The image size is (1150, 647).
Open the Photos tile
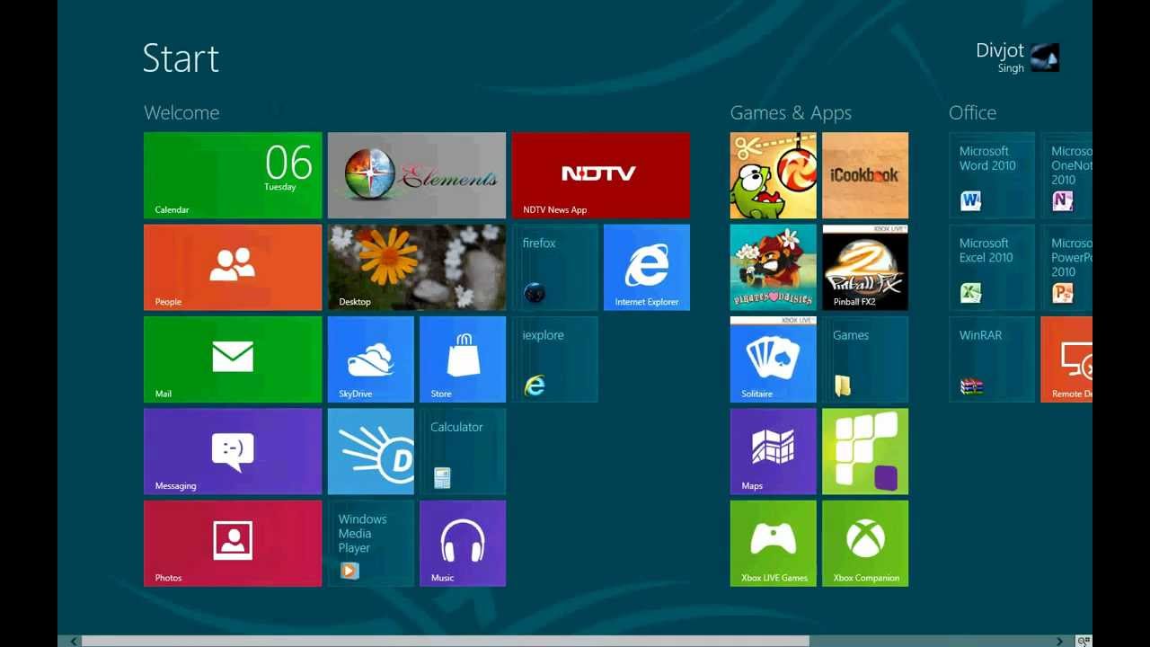233,544
